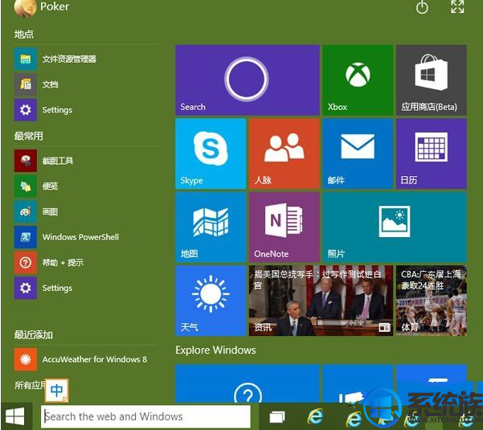Open the 邮件 mail tile

(x=358, y=154)
